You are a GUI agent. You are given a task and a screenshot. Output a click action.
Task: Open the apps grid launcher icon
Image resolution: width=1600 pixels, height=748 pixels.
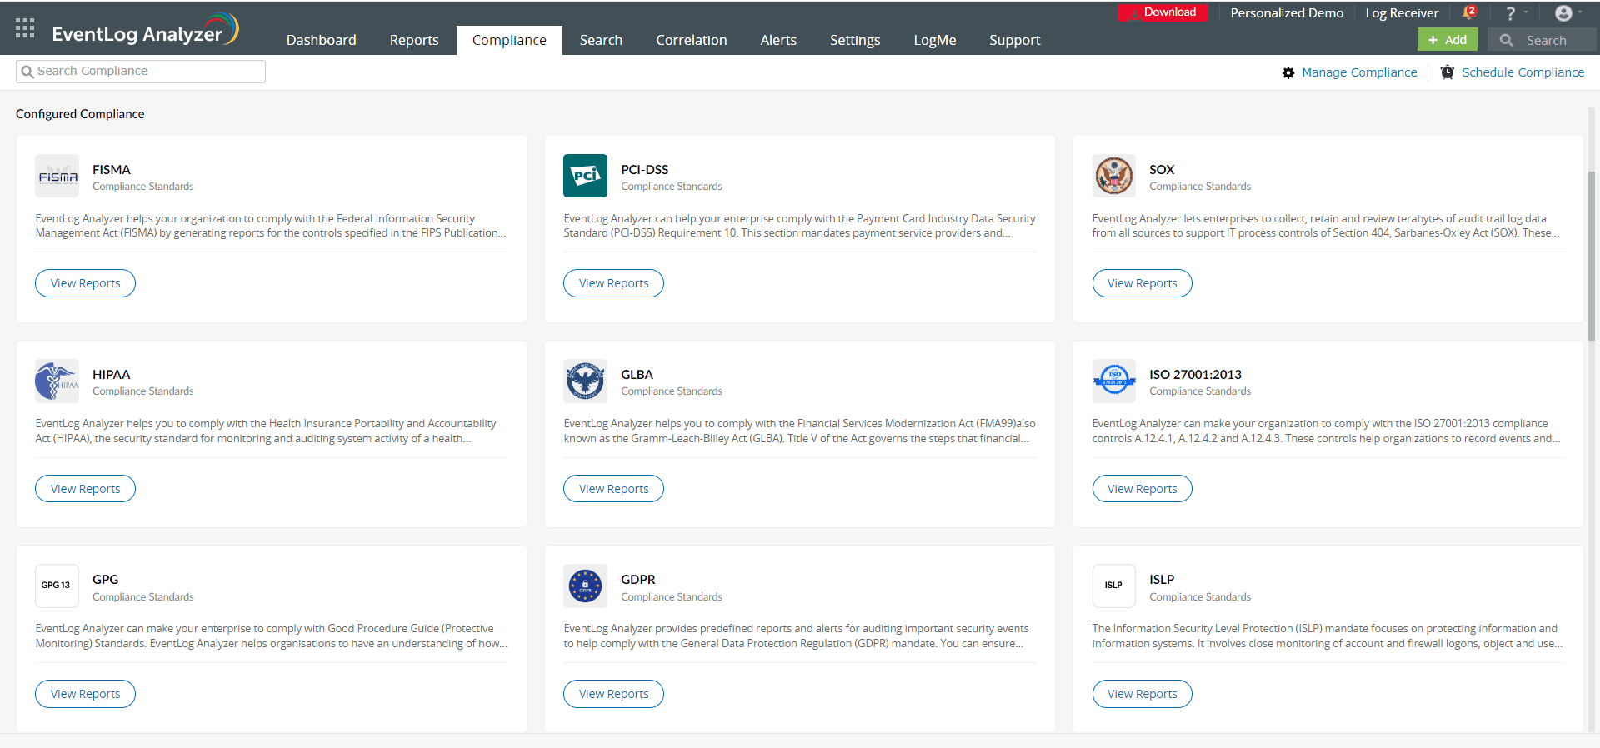[x=25, y=27]
